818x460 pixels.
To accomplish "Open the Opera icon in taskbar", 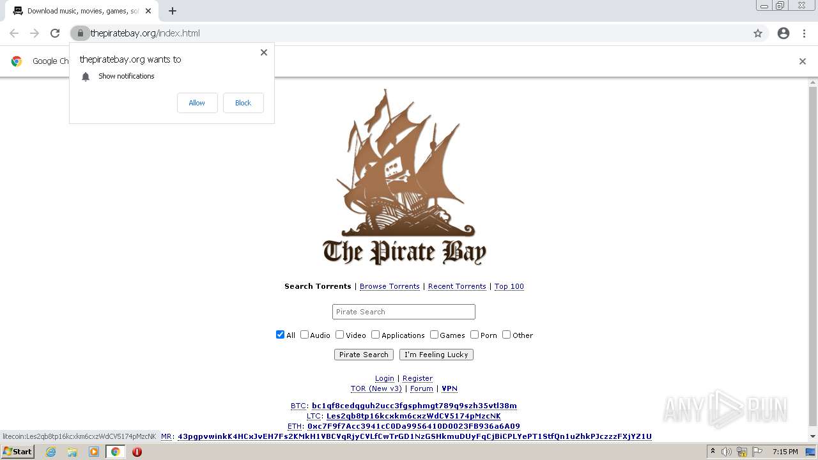I will [x=137, y=452].
